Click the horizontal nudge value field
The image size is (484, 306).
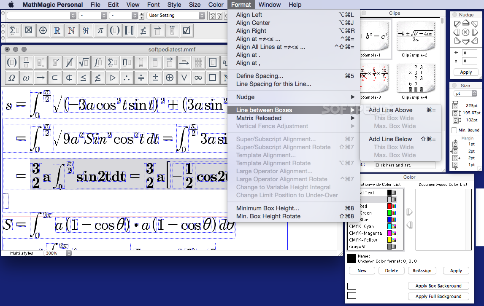click(x=469, y=53)
